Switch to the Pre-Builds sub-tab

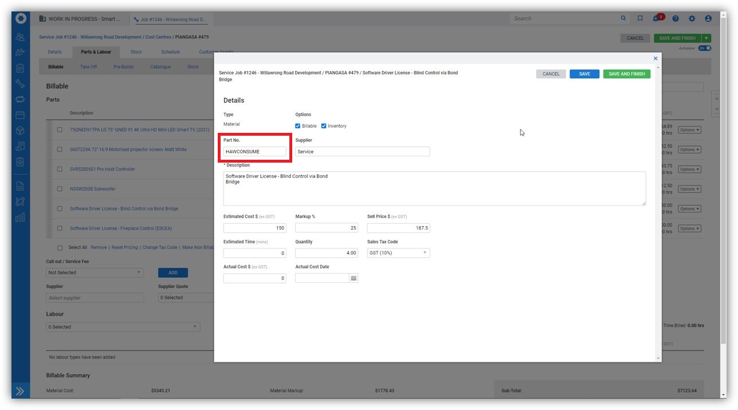click(124, 67)
